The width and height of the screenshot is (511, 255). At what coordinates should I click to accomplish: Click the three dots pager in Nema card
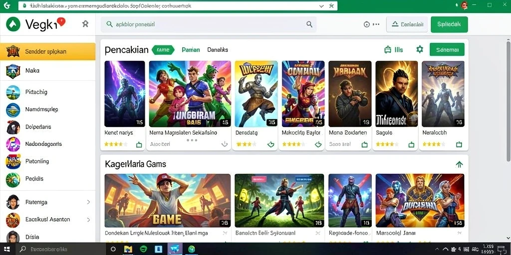pyautogui.click(x=192, y=140)
